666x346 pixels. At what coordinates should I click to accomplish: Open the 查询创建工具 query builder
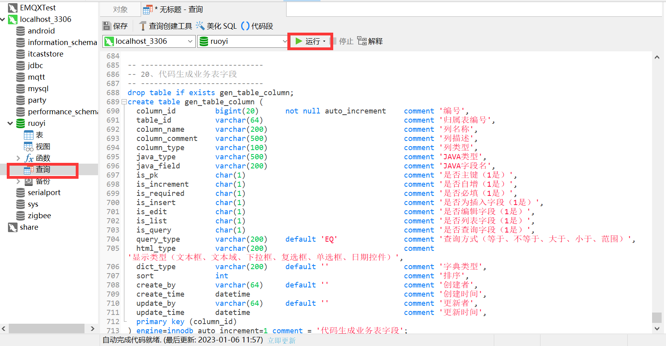(x=165, y=26)
